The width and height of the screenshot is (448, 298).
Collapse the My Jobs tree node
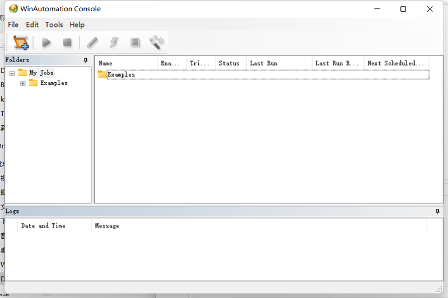12,73
